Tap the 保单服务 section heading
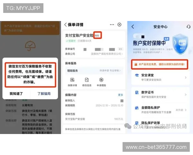The height and width of the screenshot is (155, 193). point(71,63)
